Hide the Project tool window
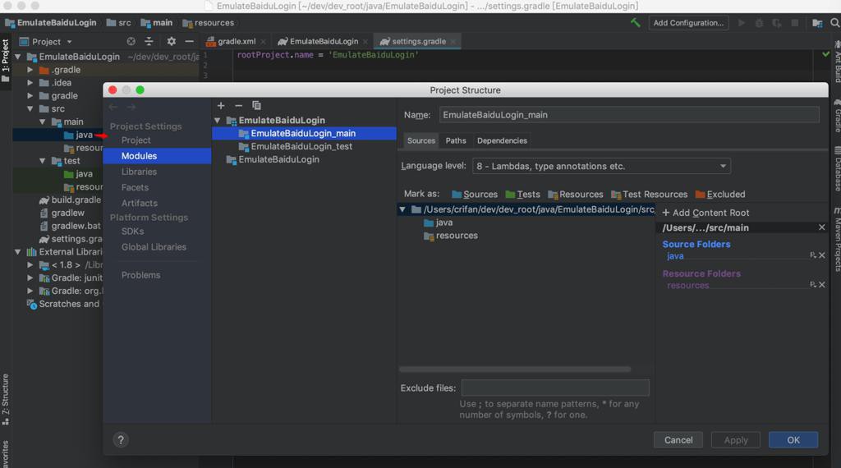This screenshot has width=841, height=468. (x=190, y=41)
